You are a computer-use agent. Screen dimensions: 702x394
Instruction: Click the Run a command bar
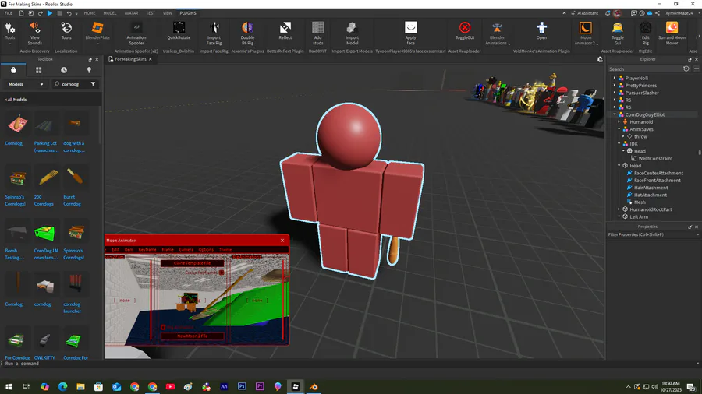coord(349,364)
